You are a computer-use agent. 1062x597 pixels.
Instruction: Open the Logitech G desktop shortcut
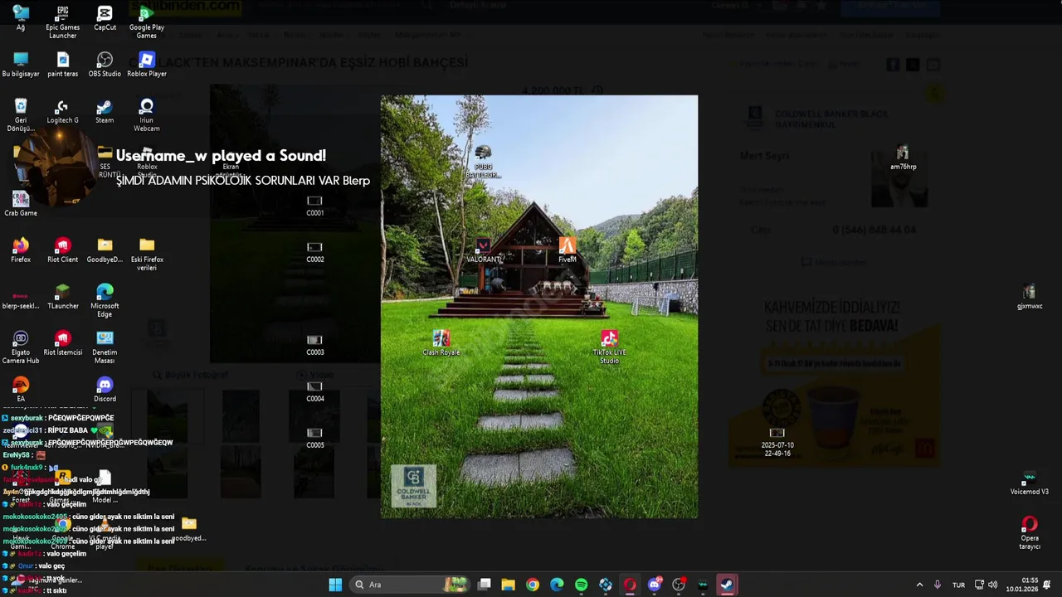click(62, 111)
